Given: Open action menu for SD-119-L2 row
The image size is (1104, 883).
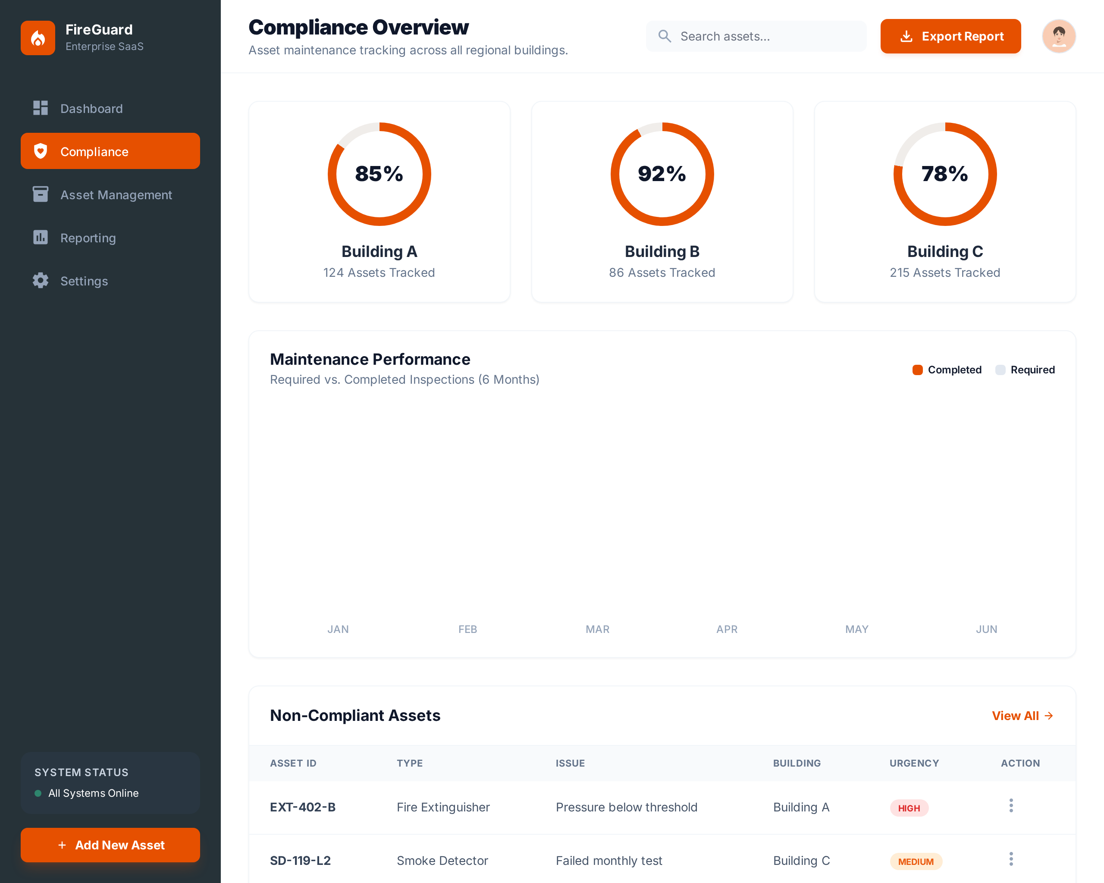Looking at the screenshot, I should (x=1011, y=859).
